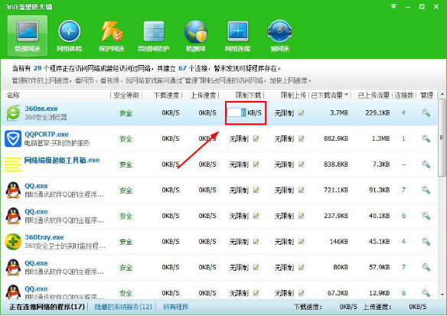The image size is (447, 316).
Task: Open the 网络体检 tool
Action: [x=70, y=36]
